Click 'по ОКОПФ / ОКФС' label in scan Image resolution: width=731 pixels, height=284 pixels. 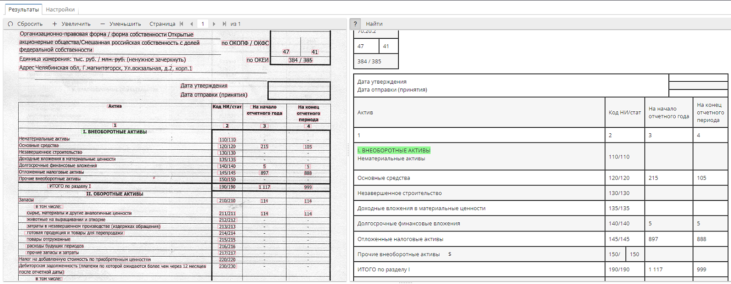pos(245,43)
